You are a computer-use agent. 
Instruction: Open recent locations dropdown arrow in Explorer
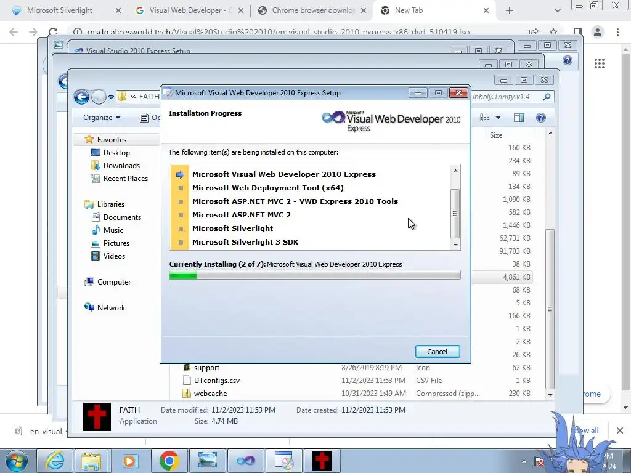coord(111,97)
